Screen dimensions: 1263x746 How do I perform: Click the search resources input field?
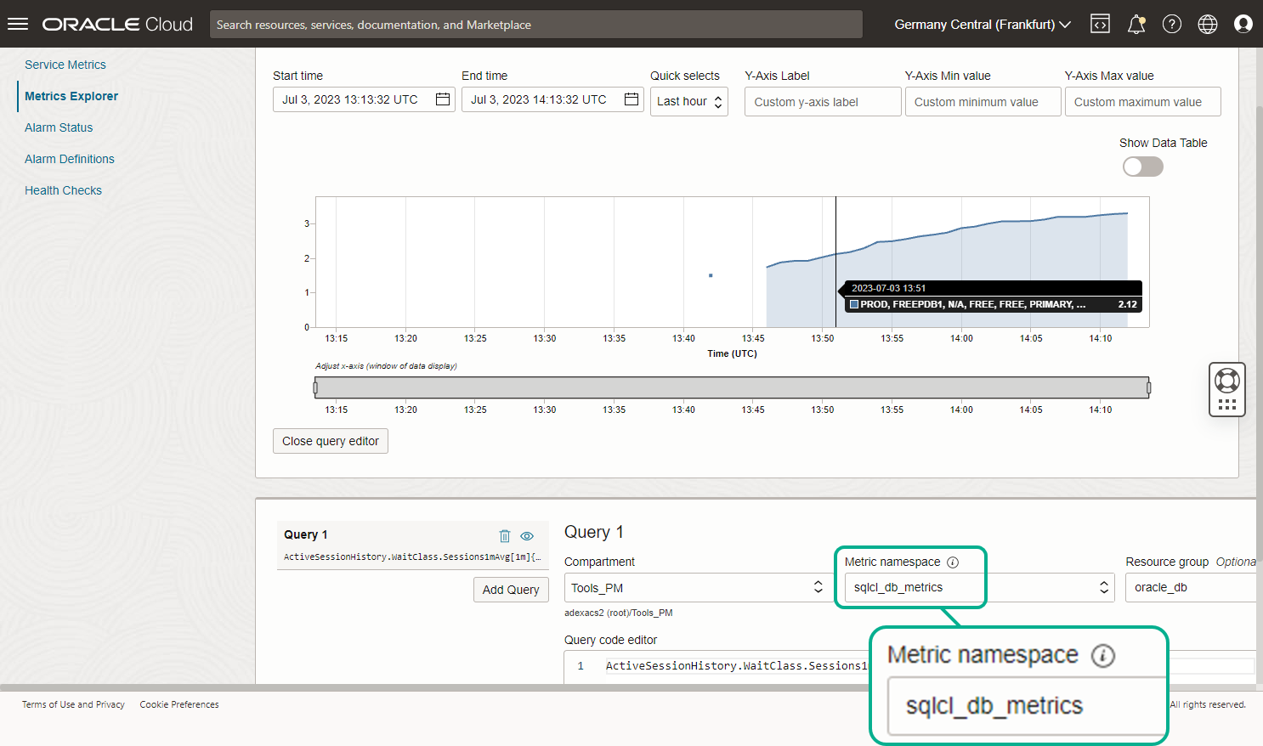point(536,24)
